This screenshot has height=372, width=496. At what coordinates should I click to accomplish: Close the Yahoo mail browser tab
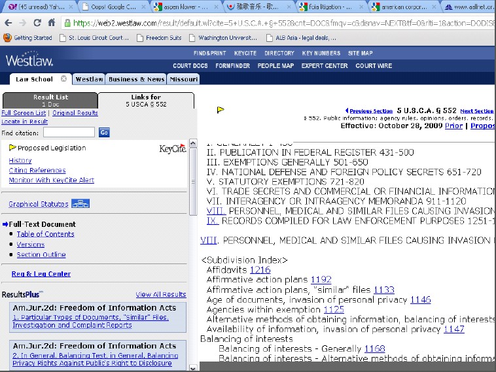71,7
